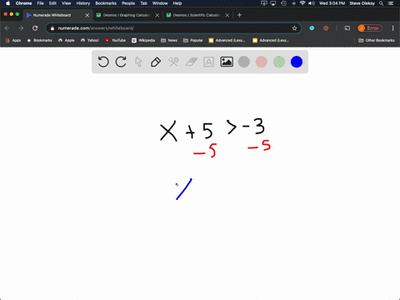Activate the text box tool

[208, 62]
